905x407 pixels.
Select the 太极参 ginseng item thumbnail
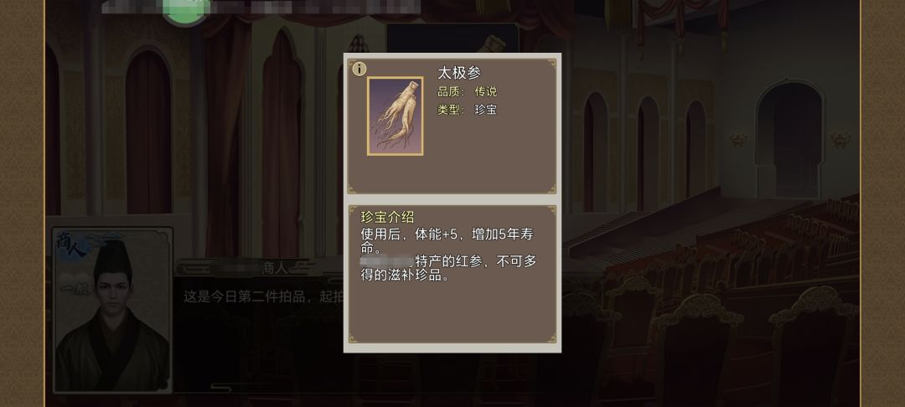click(x=396, y=116)
